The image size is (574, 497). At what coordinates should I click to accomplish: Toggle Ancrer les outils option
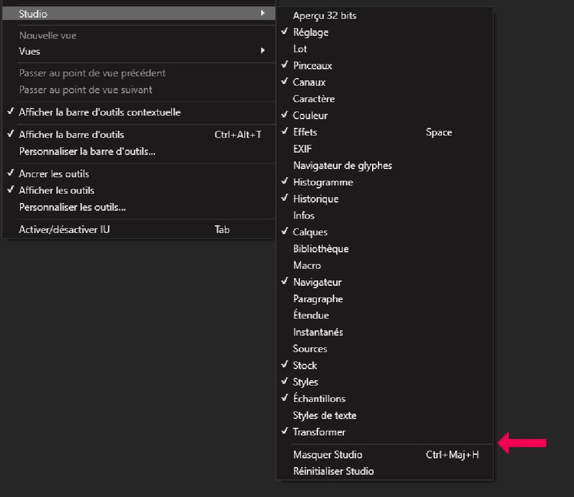[x=139, y=174]
